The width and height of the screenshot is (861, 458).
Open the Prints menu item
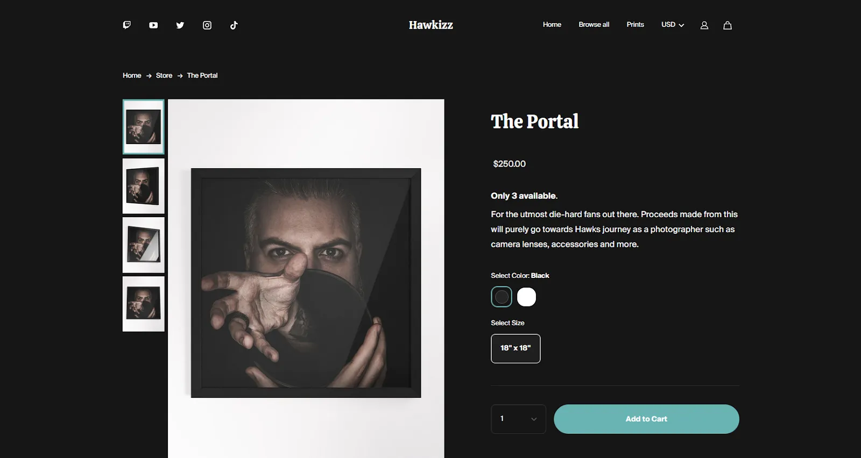[x=635, y=25]
